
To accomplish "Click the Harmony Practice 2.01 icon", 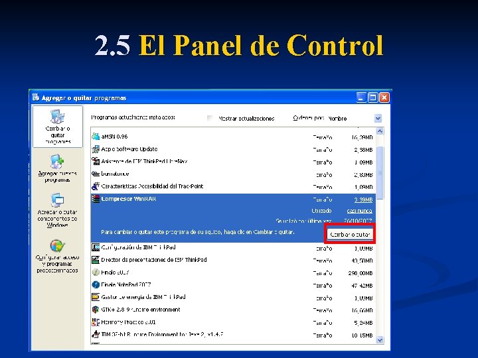I will pos(96,322).
